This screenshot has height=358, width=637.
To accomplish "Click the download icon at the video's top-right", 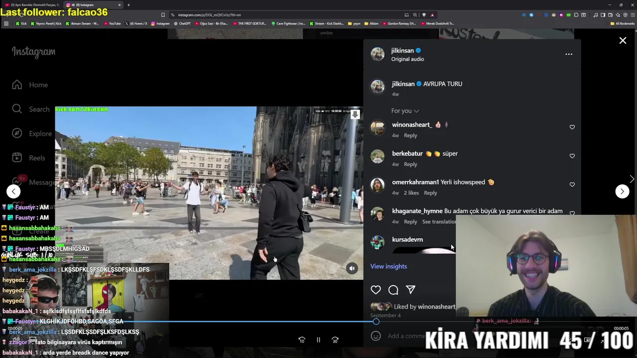I will (x=355, y=114).
